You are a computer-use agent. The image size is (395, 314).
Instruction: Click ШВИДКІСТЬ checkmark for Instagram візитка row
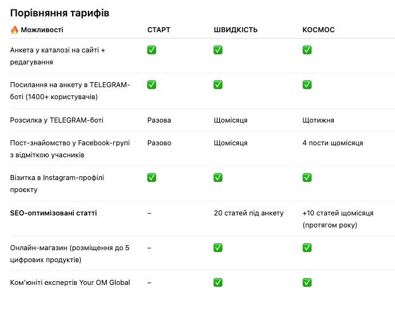pyautogui.click(x=218, y=178)
